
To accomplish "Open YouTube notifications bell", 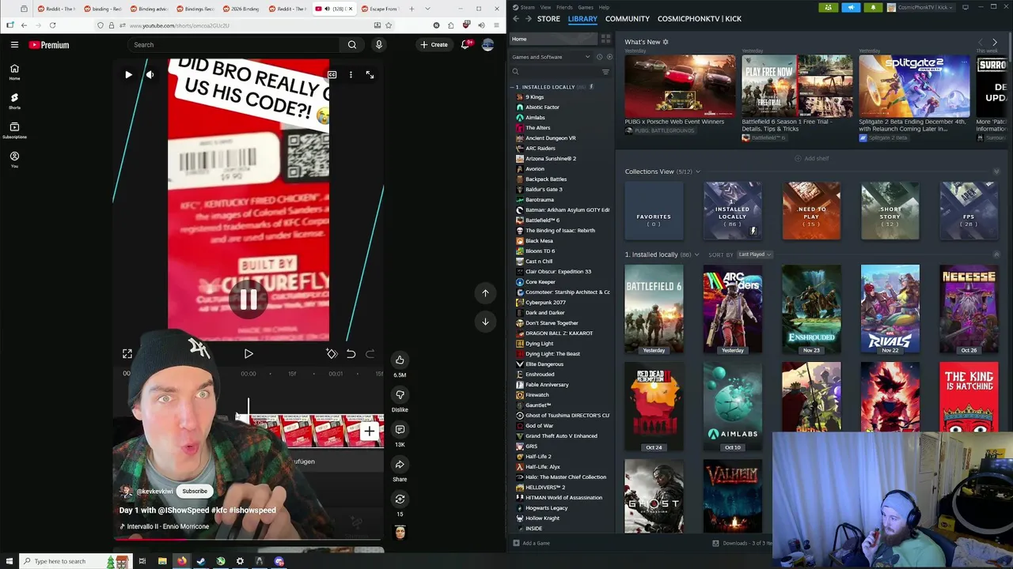I will tap(466, 45).
